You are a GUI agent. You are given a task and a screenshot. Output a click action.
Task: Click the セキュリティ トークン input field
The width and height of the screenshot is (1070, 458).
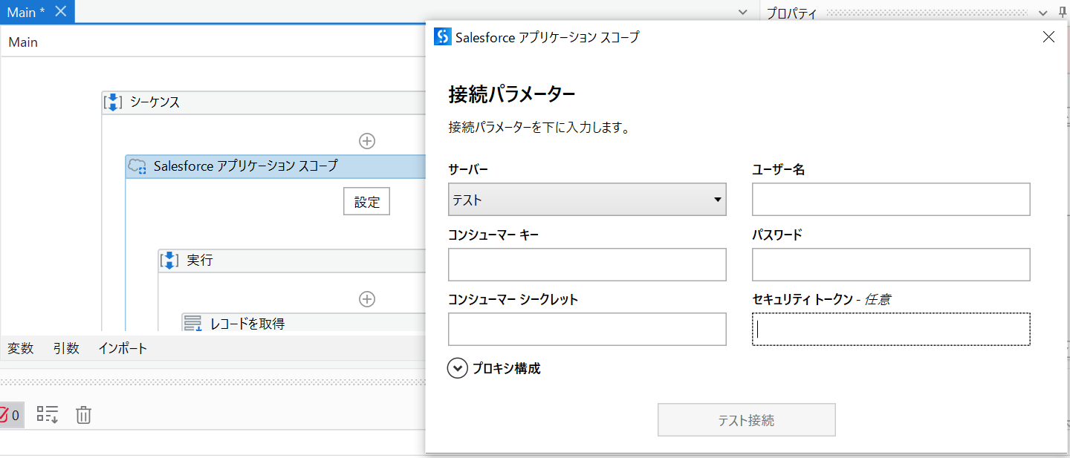(891, 329)
